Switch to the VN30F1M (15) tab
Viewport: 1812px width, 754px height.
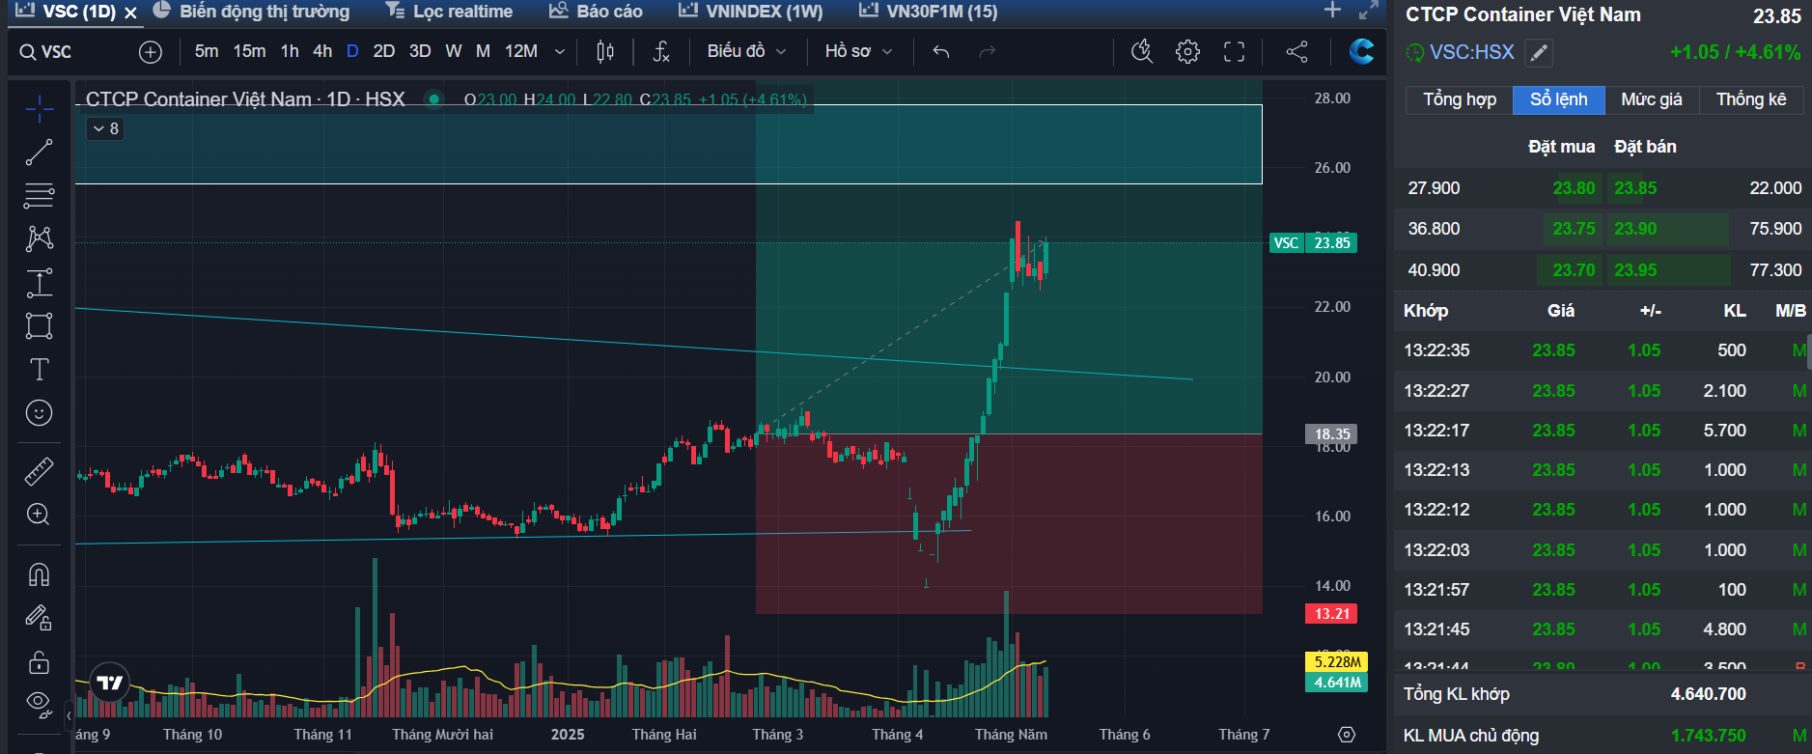pyautogui.click(x=928, y=12)
